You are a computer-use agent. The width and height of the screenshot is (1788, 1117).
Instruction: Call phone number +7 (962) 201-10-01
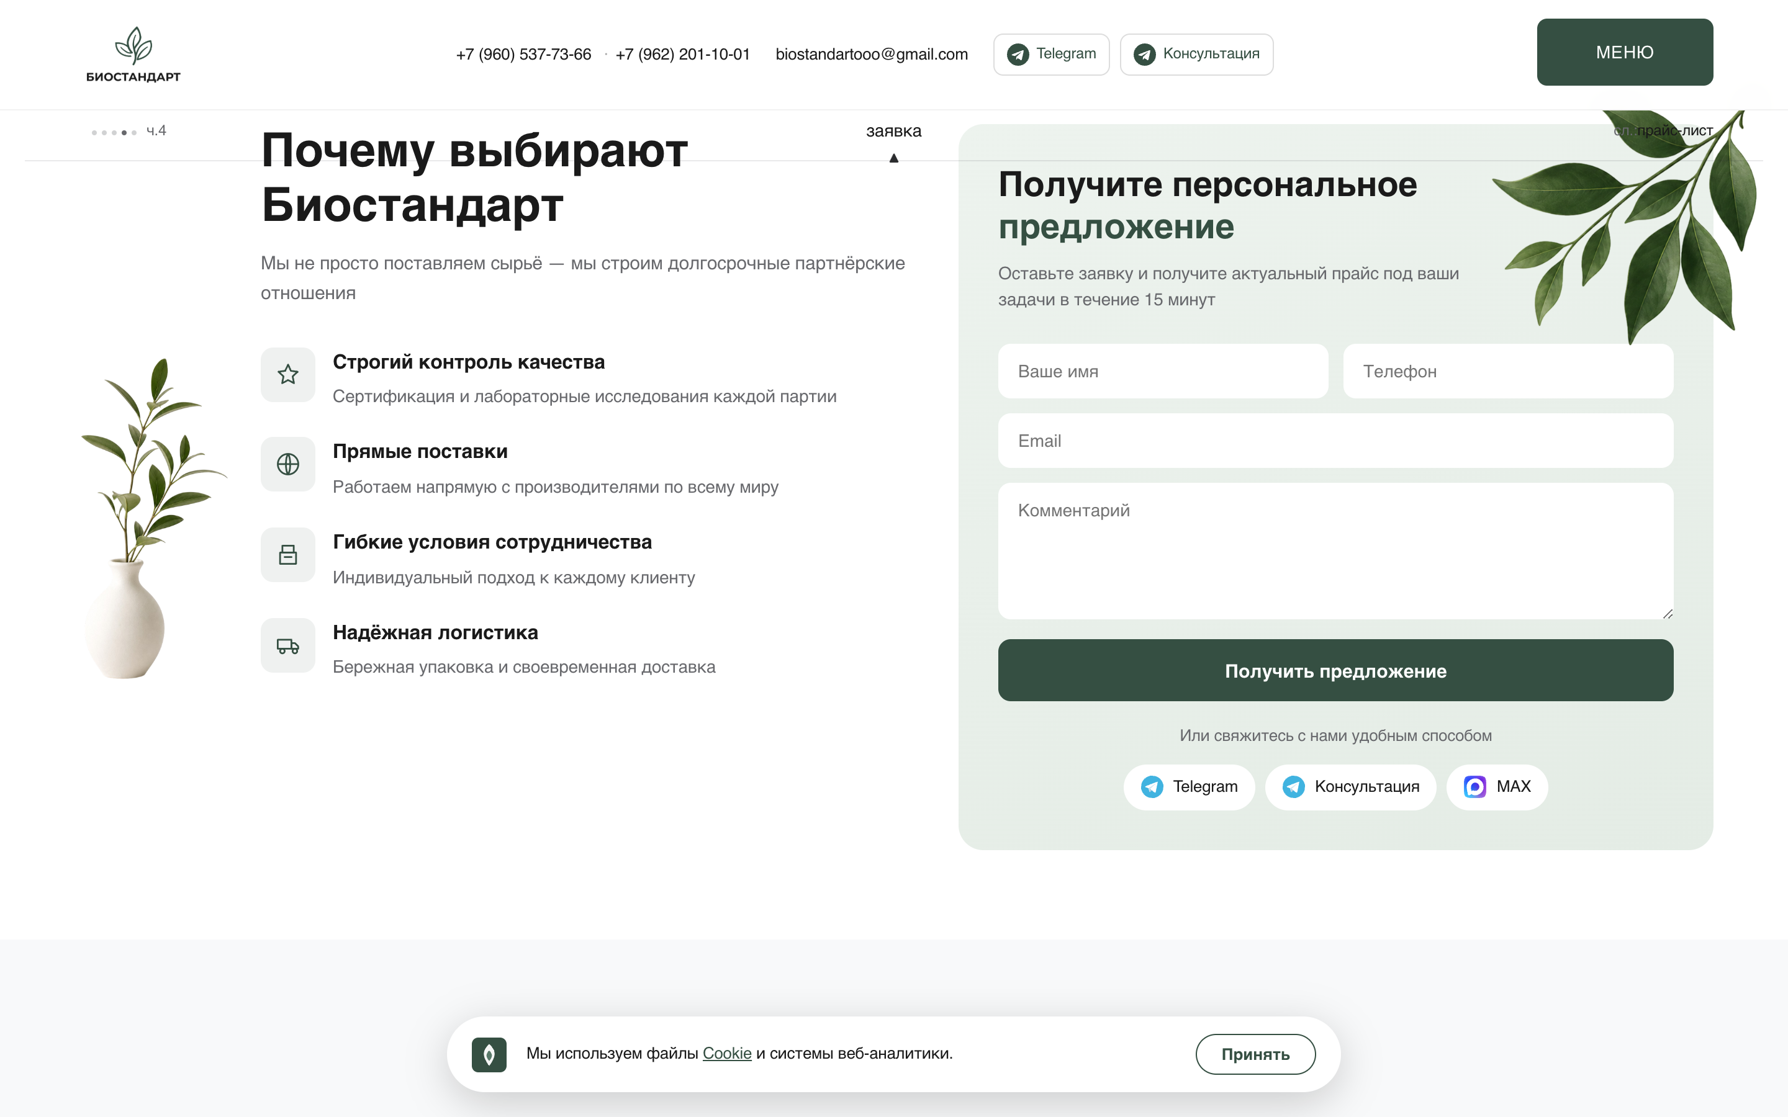[x=682, y=55]
